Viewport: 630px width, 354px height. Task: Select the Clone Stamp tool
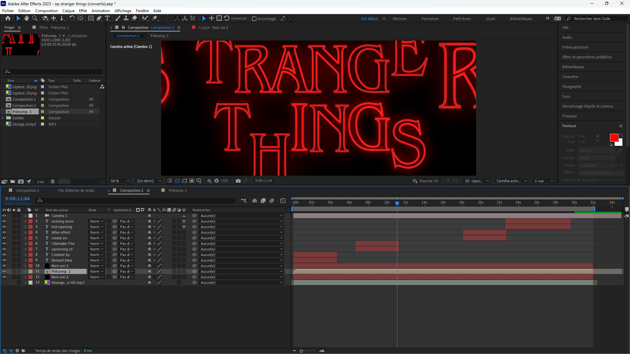point(126,18)
